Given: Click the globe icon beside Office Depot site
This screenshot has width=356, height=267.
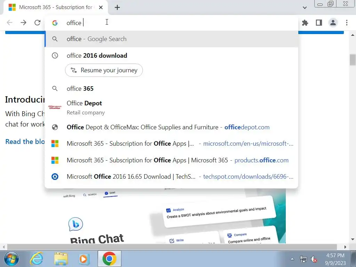Looking at the screenshot, I should [55, 127].
